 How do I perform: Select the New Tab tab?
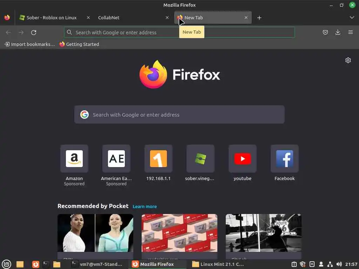213,18
